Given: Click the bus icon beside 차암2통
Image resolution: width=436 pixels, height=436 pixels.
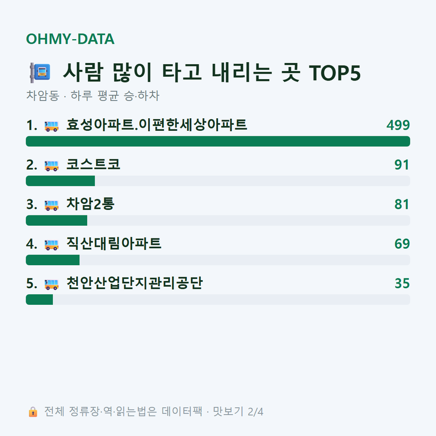Looking at the screenshot, I should click(52, 205).
